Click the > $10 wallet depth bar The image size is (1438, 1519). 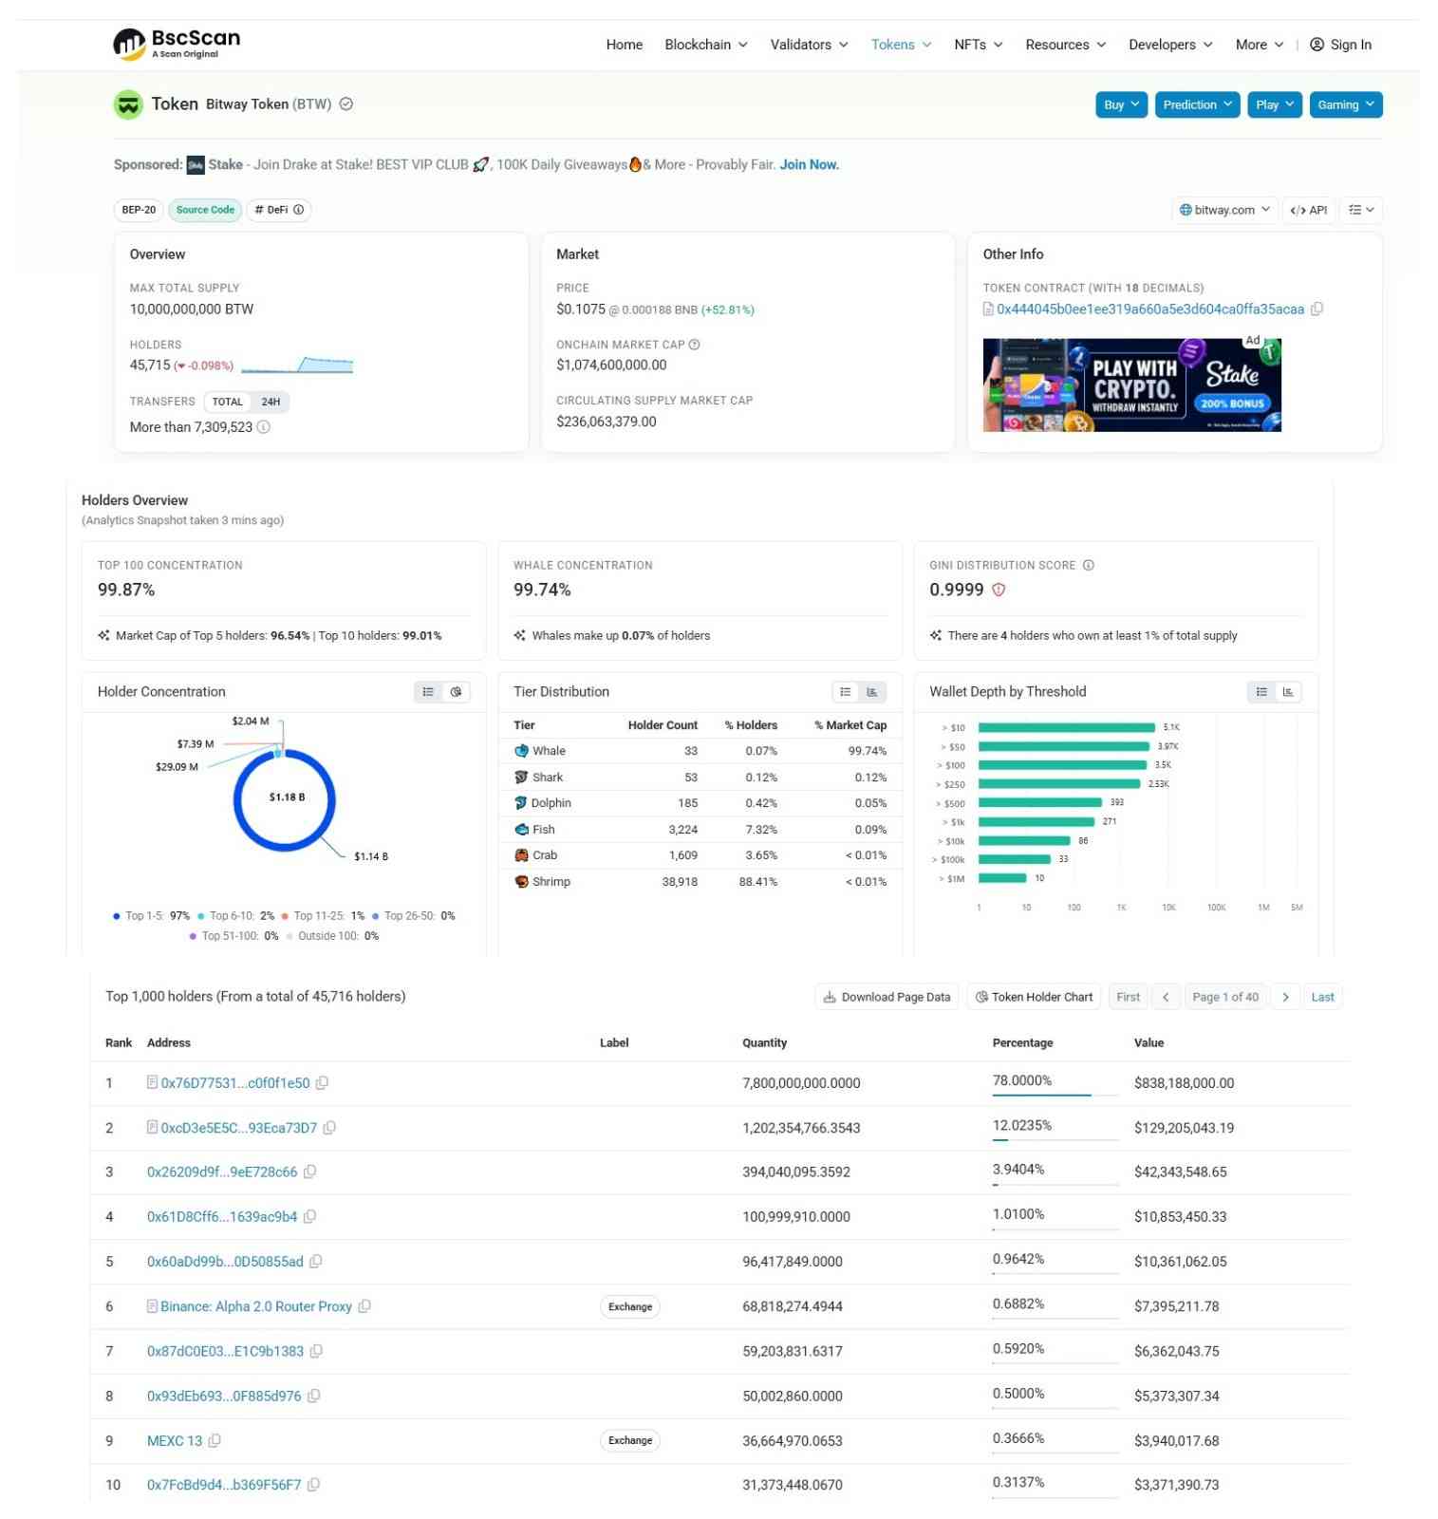point(1066,728)
